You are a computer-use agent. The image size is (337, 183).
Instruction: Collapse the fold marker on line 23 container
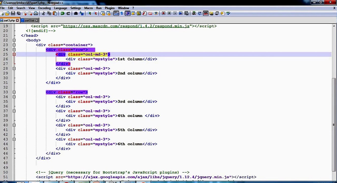(x=14, y=45)
